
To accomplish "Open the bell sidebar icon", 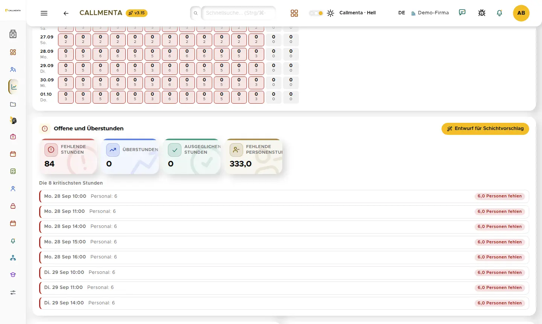I will point(13,241).
